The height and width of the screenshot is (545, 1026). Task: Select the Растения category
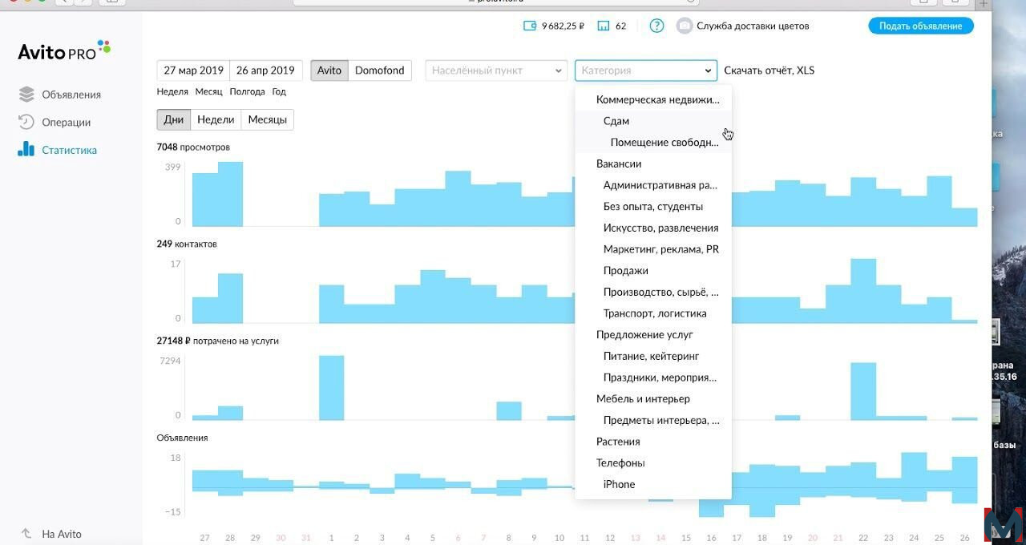(x=653, y=442)
